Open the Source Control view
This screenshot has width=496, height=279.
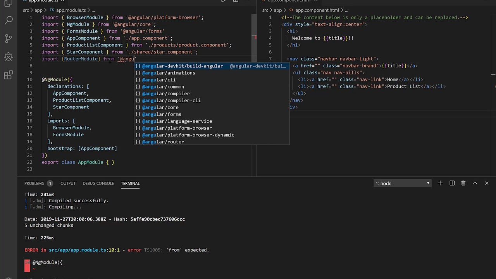tap(9, 38)
